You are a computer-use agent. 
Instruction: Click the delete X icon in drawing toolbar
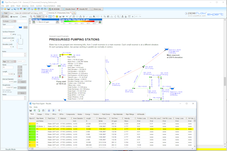pyautogui.click(x=133, y=16)
